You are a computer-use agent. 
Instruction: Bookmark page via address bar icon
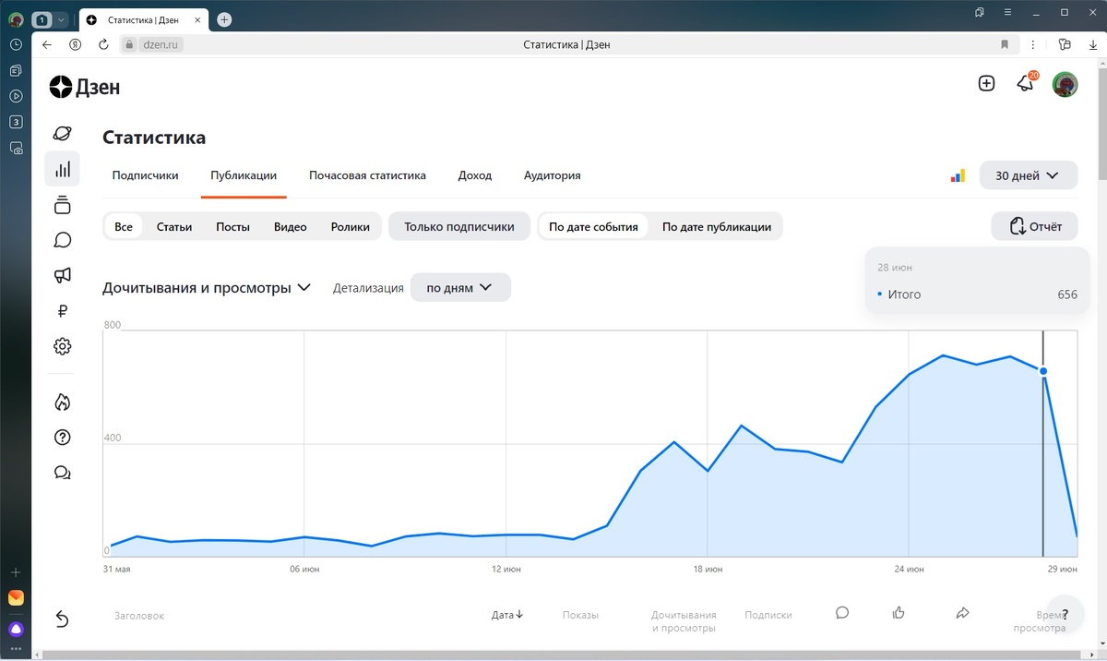[x=1005, y=44]
